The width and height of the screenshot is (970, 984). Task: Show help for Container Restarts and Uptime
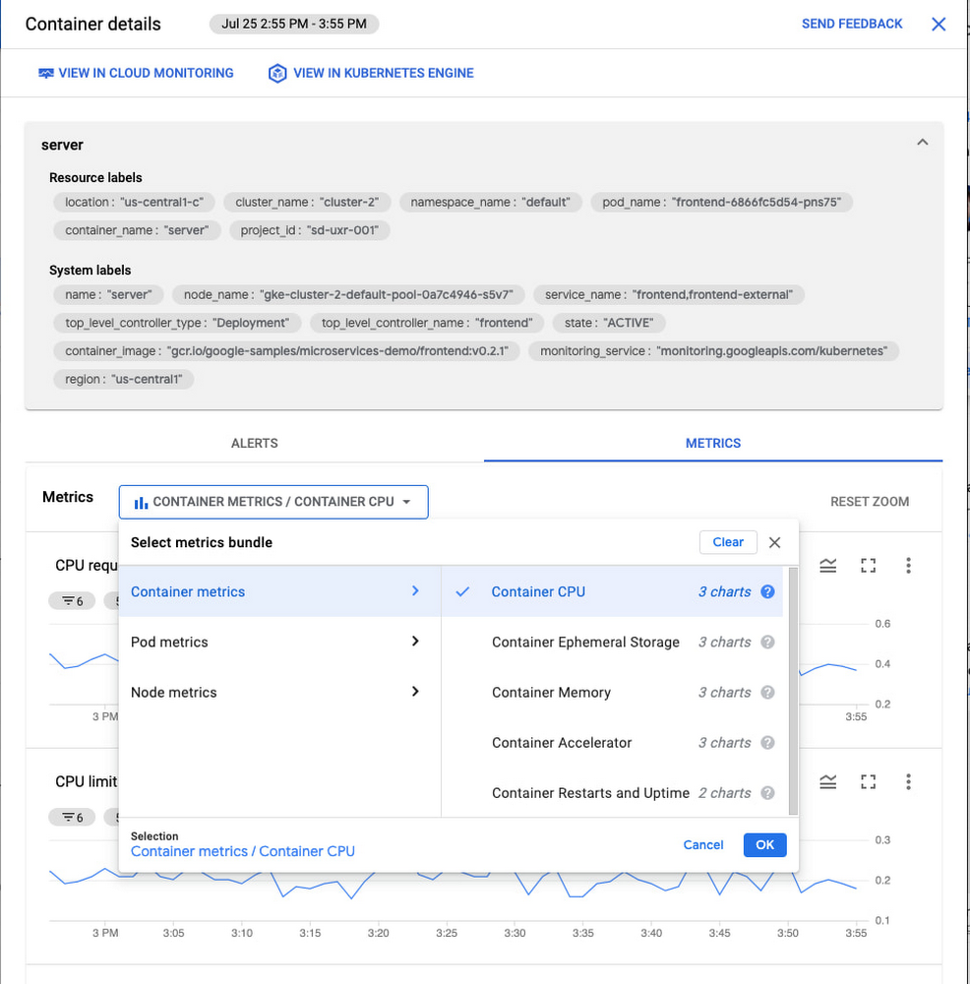767,792
